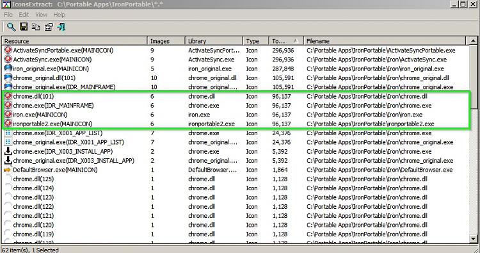The width and height of the screenshot is (480, 253).
Task: Click the 62 item(s), 1 Selected status text
Action: pyautogui.click(x=30, y=250)
